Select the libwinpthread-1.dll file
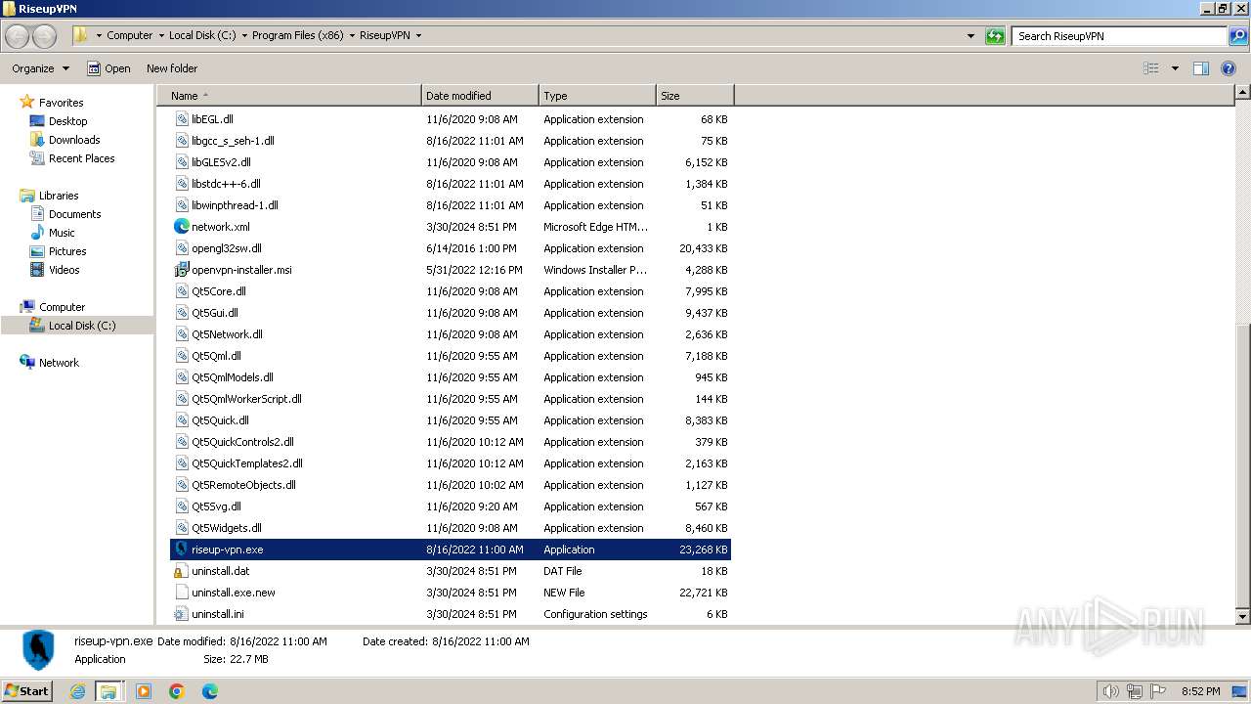 [235, 205]
